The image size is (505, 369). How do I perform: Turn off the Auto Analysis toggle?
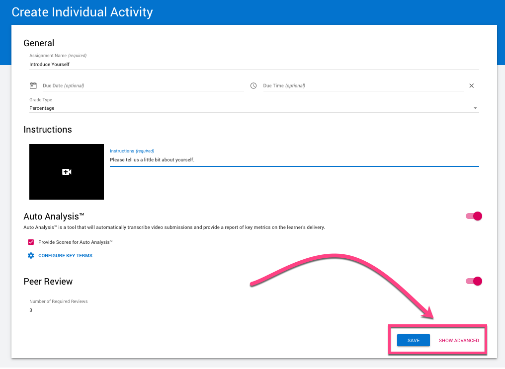coord(474,216)
